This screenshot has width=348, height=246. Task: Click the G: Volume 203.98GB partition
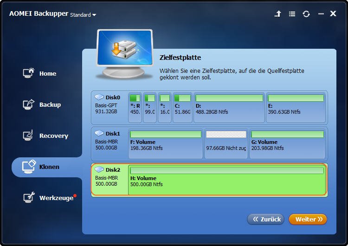[287, 144]
